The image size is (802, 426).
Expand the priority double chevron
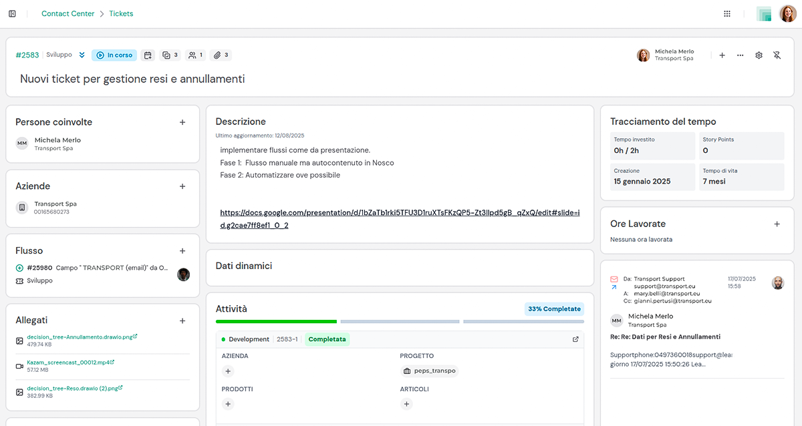[82, 55]
